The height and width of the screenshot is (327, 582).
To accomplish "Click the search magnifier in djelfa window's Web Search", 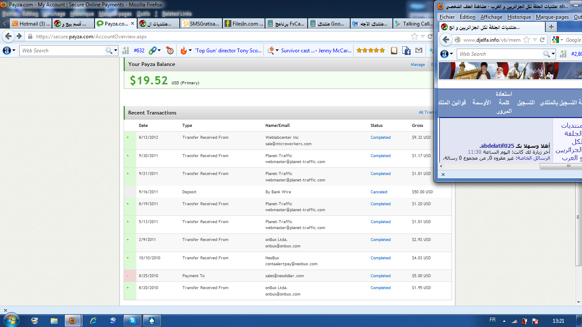I will coord(546,54).
